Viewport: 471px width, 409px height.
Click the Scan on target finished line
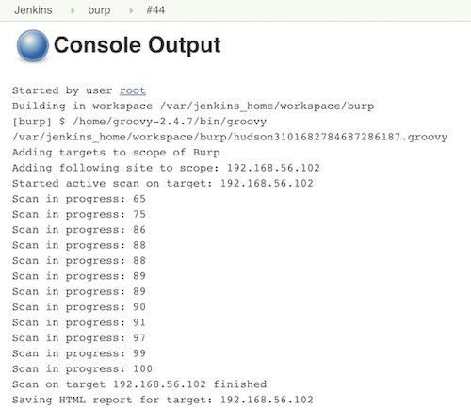pos(139,384)
